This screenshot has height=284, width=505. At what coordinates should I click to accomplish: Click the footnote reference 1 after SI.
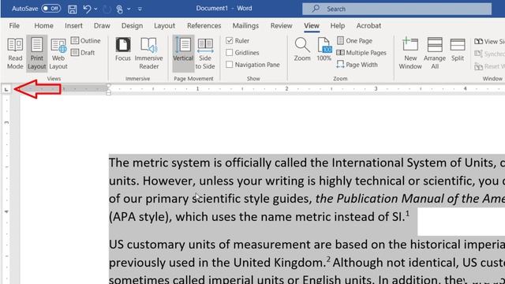point(407,213)
